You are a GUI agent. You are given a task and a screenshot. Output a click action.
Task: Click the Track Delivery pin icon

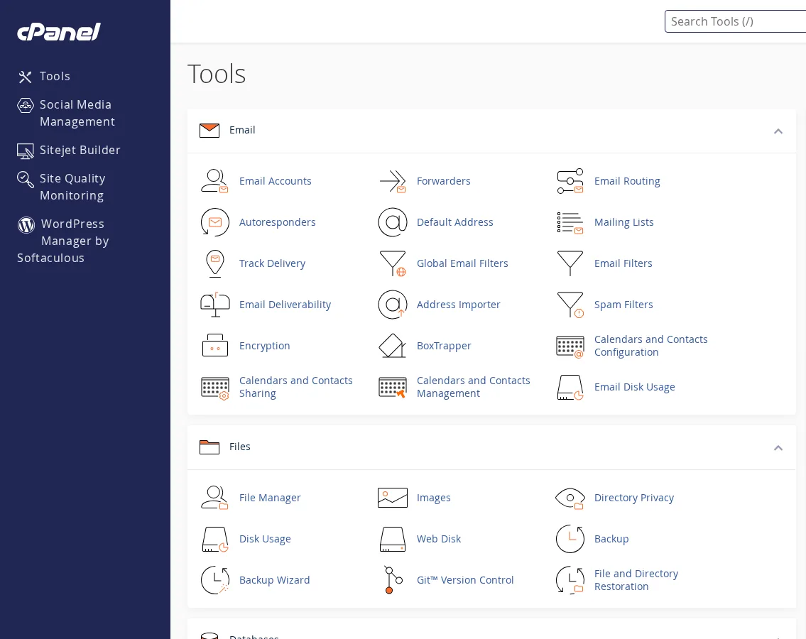tap(214, 263)
